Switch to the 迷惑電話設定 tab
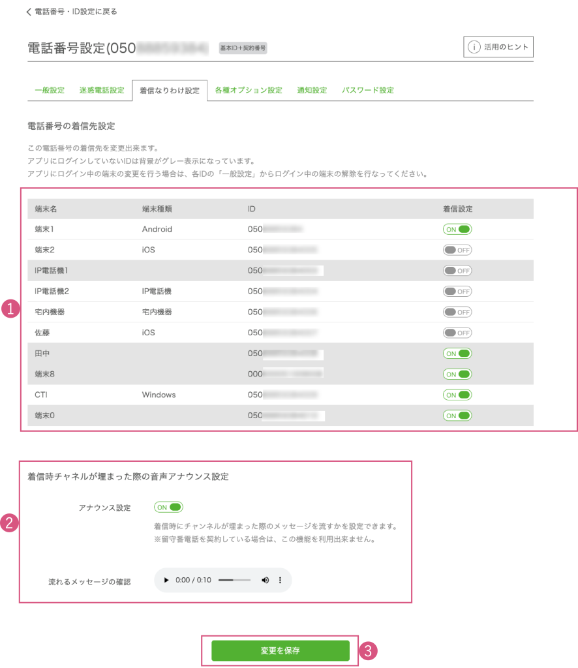578x668 pixels. coord(102,90)
